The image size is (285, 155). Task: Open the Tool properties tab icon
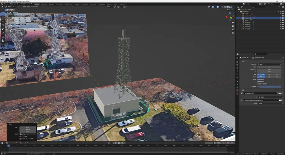pyautogui.click(x=237, y=58)
